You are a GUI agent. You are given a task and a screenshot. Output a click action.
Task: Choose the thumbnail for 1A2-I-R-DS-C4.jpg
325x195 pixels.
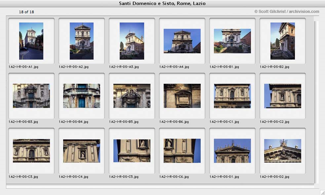[x=82, y=151]
